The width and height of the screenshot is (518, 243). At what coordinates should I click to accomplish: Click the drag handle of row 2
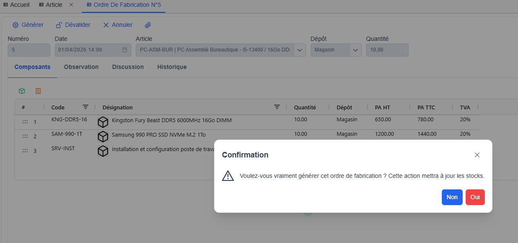[25, 136]
